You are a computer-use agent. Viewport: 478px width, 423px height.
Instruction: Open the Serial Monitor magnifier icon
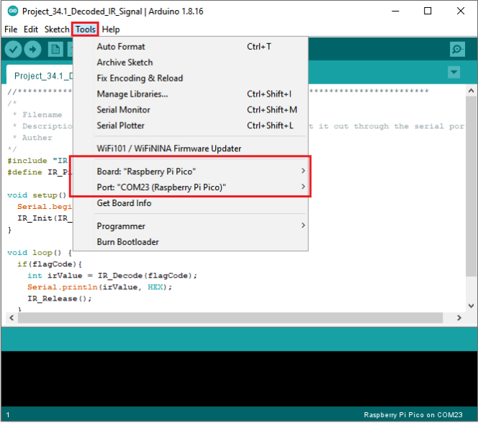point(457,49)
